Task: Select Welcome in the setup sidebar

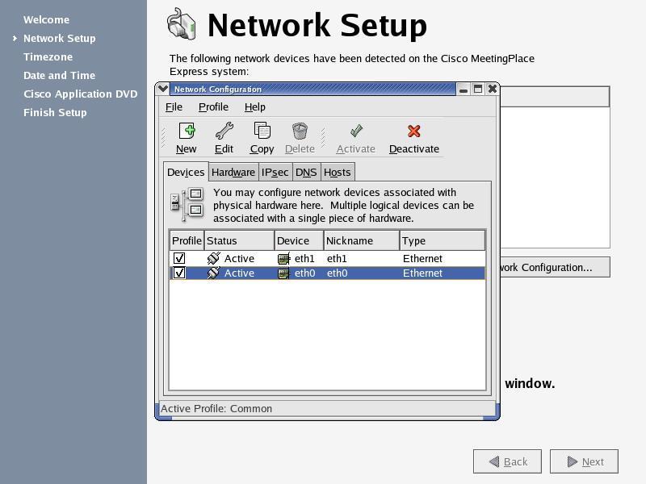Action: coord(47,19)
